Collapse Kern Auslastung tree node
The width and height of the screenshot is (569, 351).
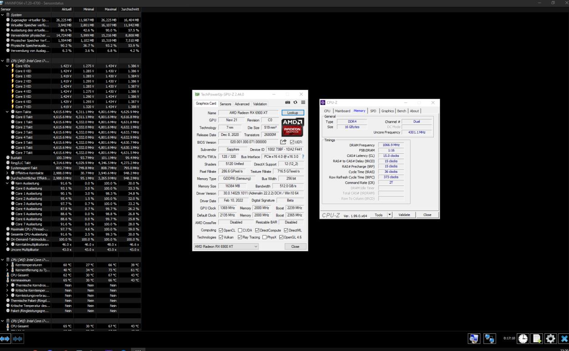(x=8, y=183)
